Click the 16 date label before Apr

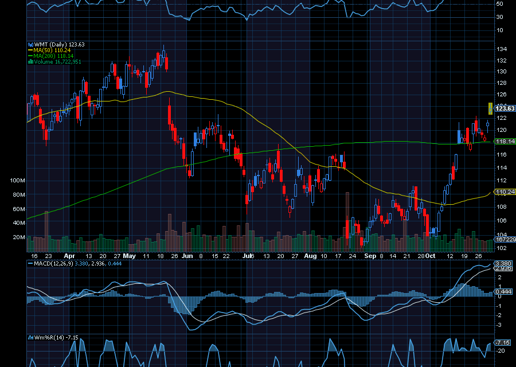tap(34, 256)
